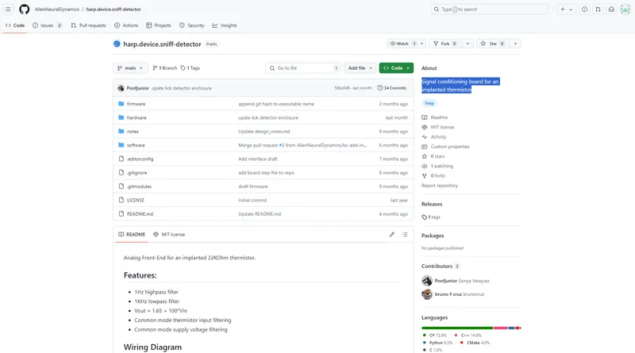The height and width of the screenshot is (353, 635).
Task: Switch to Pull requests tab
Action: [88, 25]
